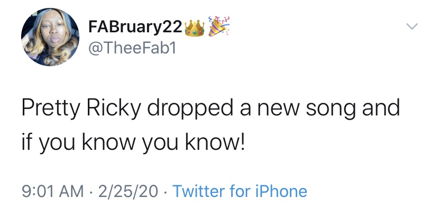Click the phrase "if you know you know!"

133,143
